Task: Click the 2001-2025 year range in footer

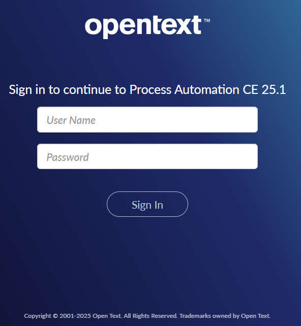Action: tap(75, 316)
